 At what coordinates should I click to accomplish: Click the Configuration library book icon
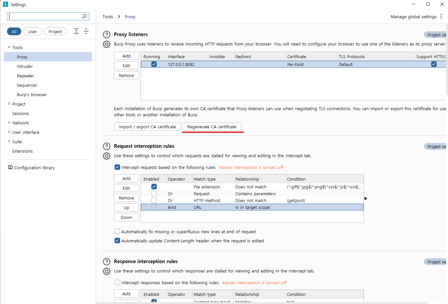coord(10,168)
